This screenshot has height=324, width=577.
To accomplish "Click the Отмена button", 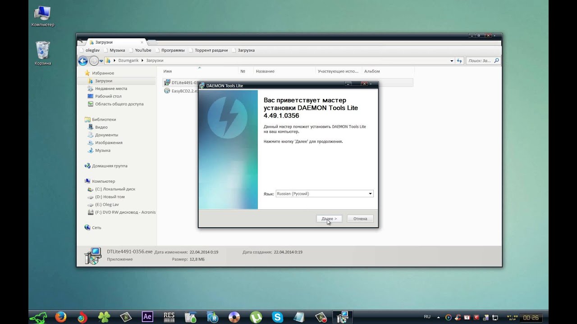I will coord(360,219).
